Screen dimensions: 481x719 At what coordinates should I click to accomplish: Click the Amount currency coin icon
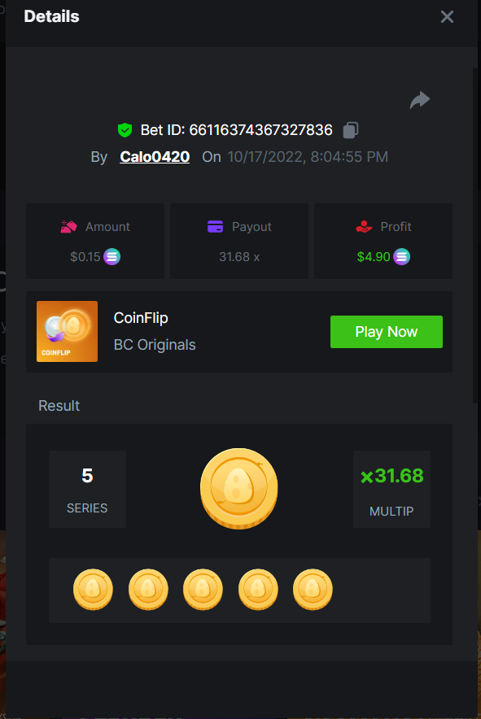(x=112, y=257)
